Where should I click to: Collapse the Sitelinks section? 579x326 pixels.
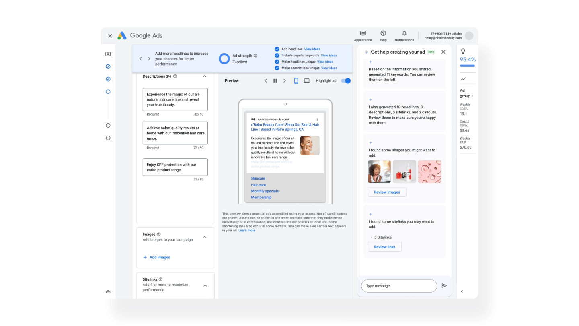205,285
